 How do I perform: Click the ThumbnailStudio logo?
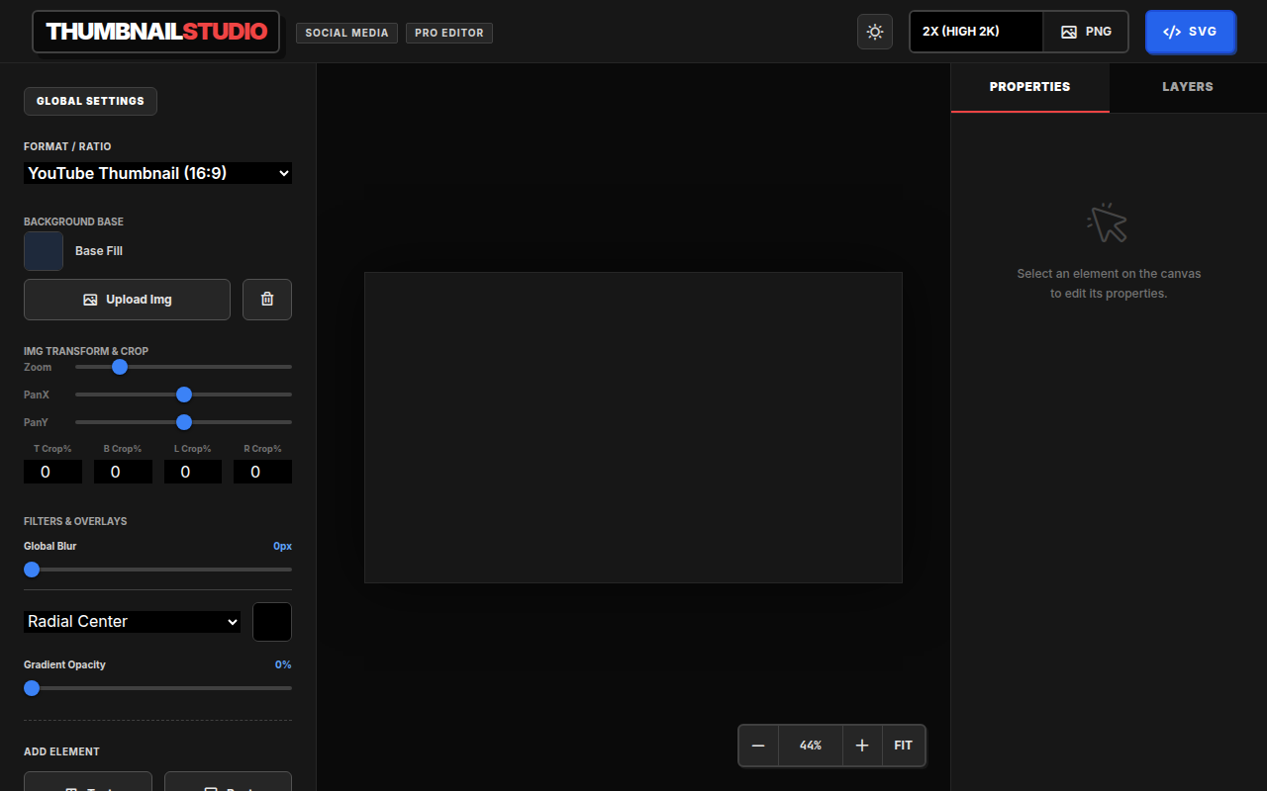point(156,32)
